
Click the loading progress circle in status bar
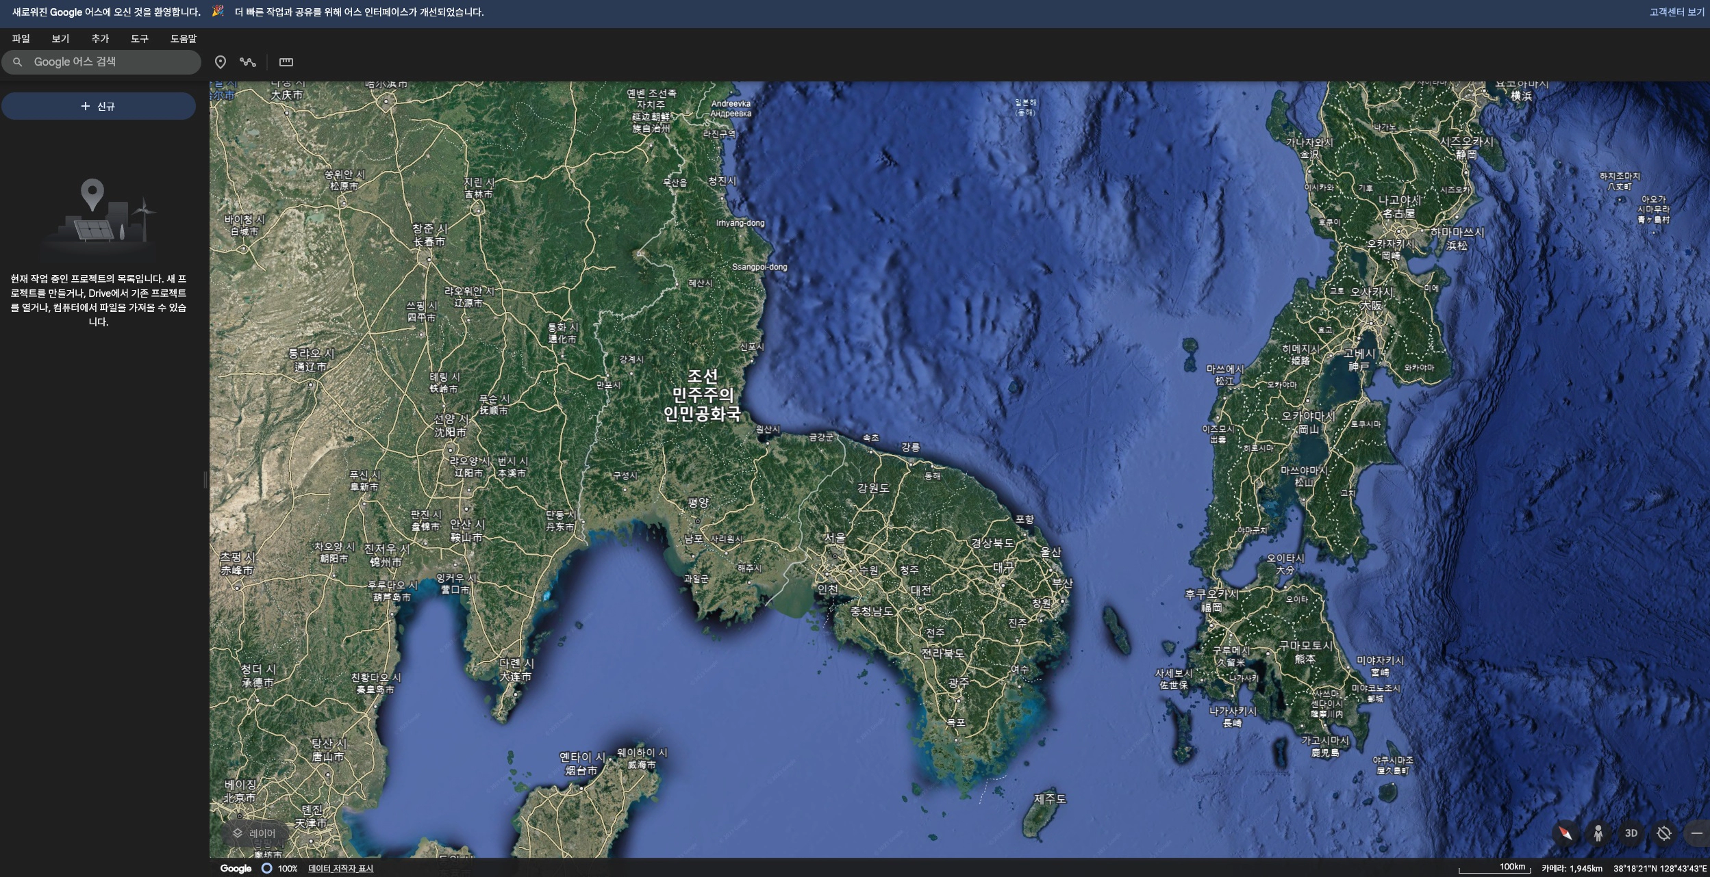266,868
